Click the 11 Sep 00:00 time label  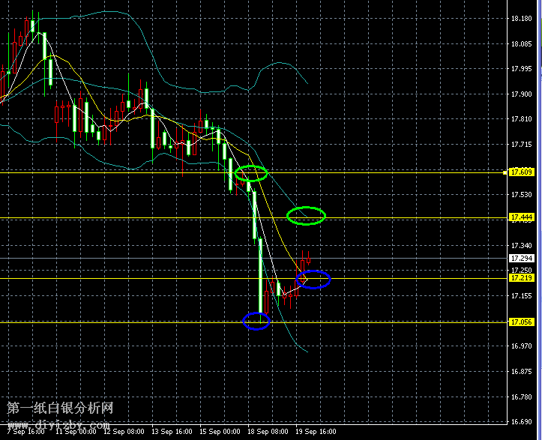(x=77, y=433)
